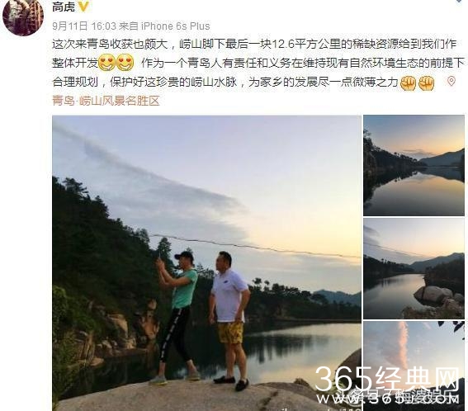
Task: Open the 青岛·崂山风景名胜区 location link
Action: 106,101
